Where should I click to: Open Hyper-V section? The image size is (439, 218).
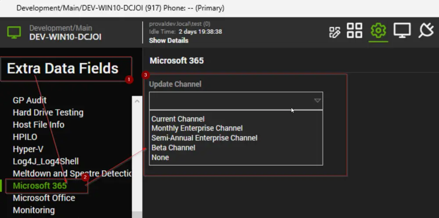click(28, 149)
